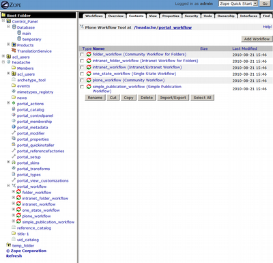Expand the root acl_users node
The image size is (273, 263).
pos(3,56)
